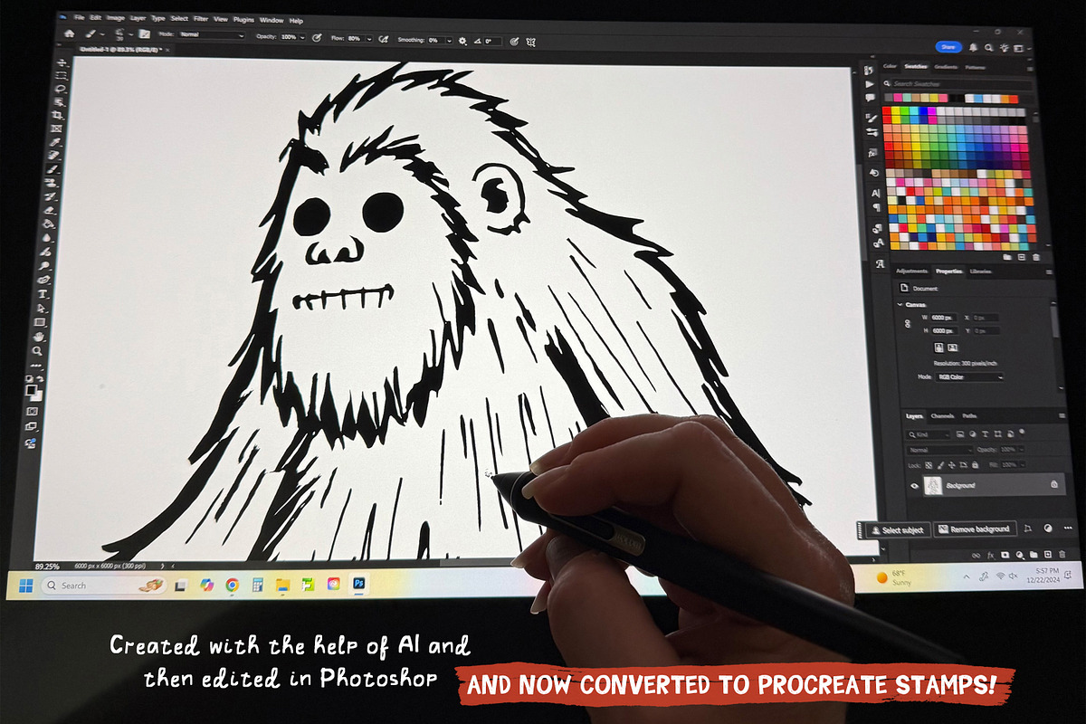Screen dimensions: 1086x724
Task: Select the Eyedropper tool
Action: point(55,141)
